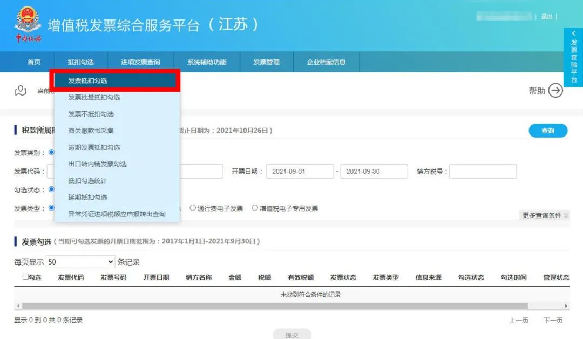Open the 发票管理 menu
The height and width of the screenshot is (339, 583).
[x=266, y=62]
